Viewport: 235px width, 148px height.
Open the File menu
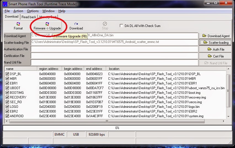pos(7,11)
